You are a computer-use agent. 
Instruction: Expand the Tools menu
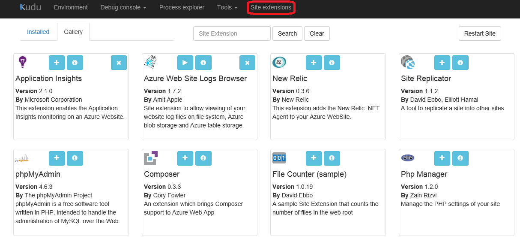pyautogui.click(x=227, y=7)
